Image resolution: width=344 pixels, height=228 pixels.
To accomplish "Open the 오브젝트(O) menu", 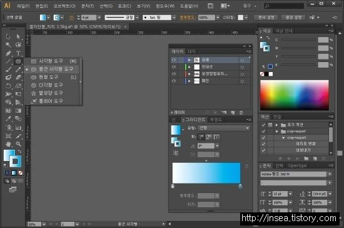I will click(64, 6).
